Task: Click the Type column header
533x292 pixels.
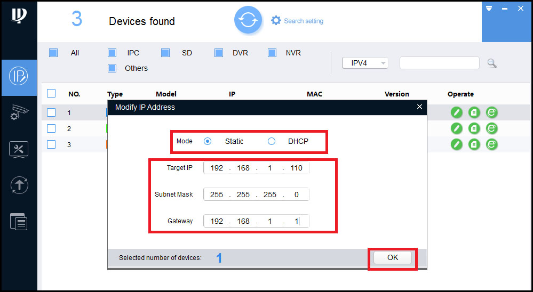Action: 115,94
